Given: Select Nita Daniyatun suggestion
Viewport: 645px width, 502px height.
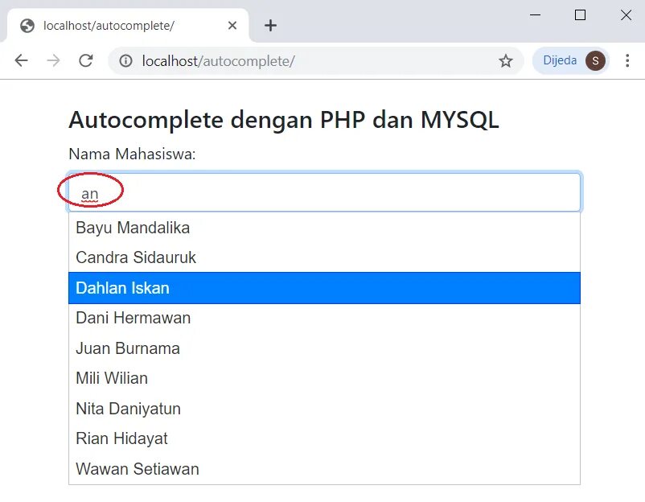Looking at the screenshot, I should (x=324, y=409).
